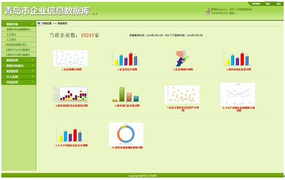Click the 修改密码 button at top right
Viewport: 285px width, 180px height.
256,4
